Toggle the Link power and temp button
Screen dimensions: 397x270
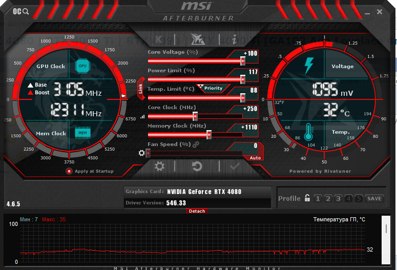141,89
